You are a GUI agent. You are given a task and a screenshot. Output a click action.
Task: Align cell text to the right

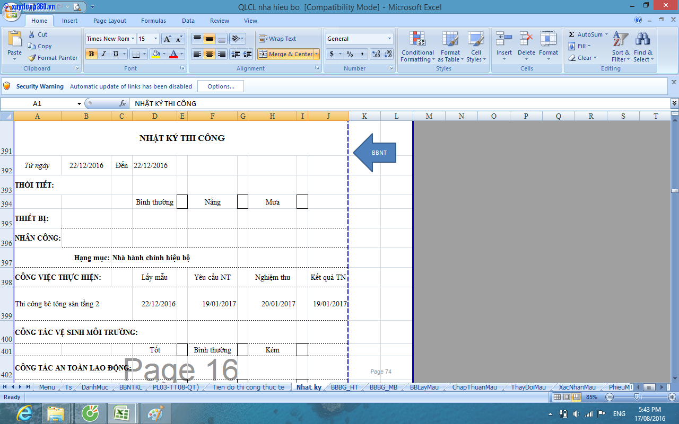[x=222, y=54]
